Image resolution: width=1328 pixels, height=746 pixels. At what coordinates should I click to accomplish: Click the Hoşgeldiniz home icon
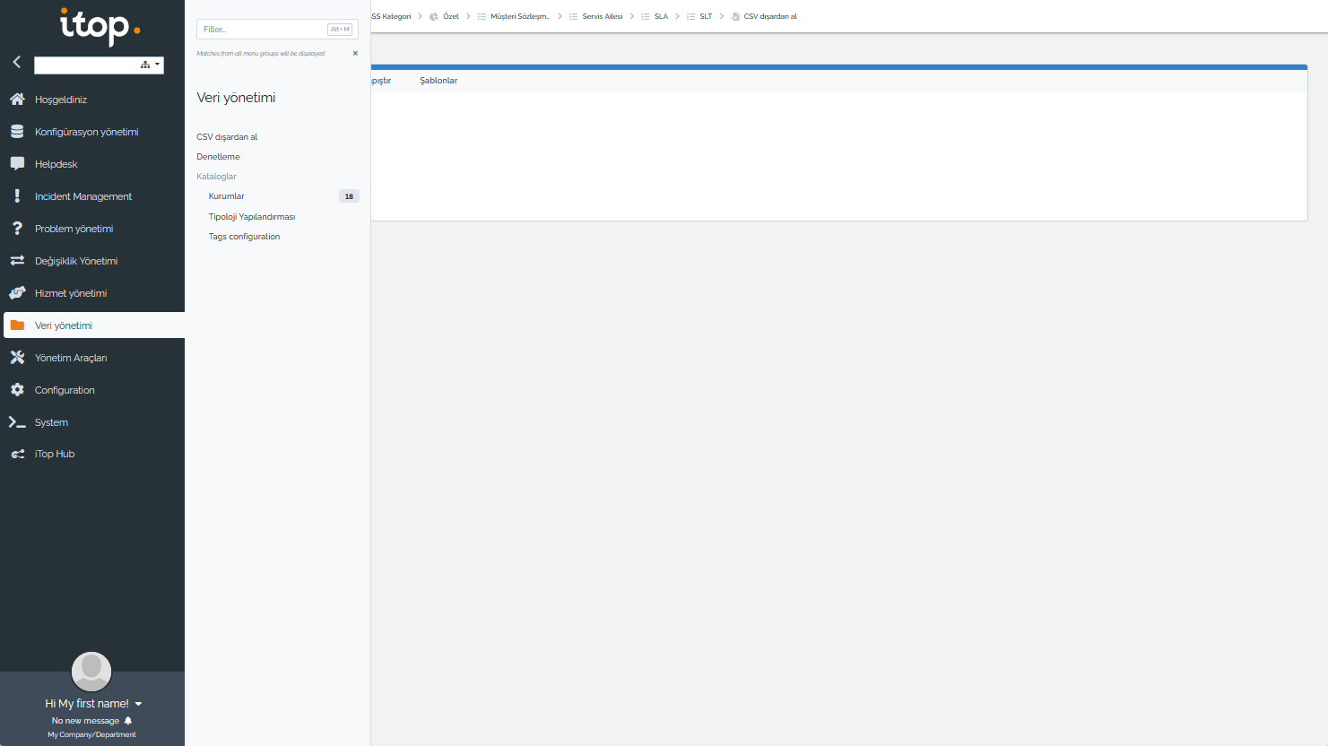pos(17,100)
